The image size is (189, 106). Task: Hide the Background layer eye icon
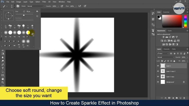click(x=158, y=82)
